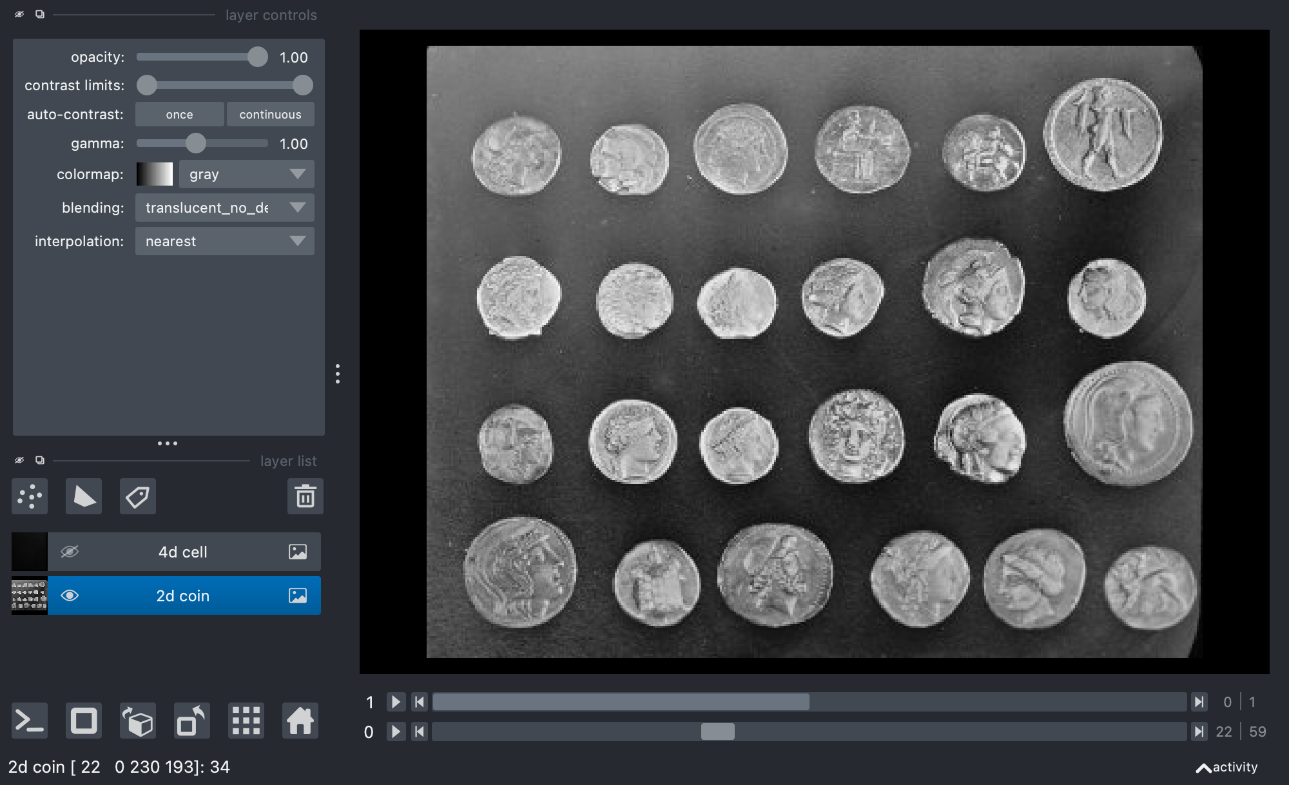Step forward on axis 1 slider
Screen dimensions: 1289x785
pos(1199,702)
